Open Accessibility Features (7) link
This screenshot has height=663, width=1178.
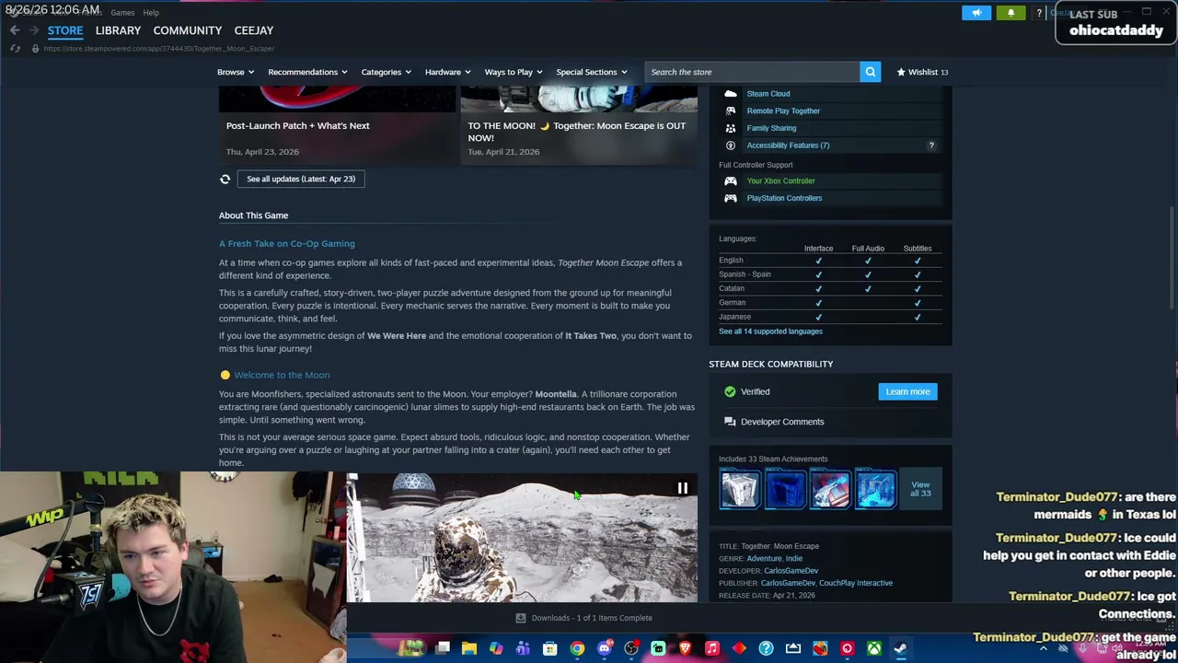pos(788,145)
